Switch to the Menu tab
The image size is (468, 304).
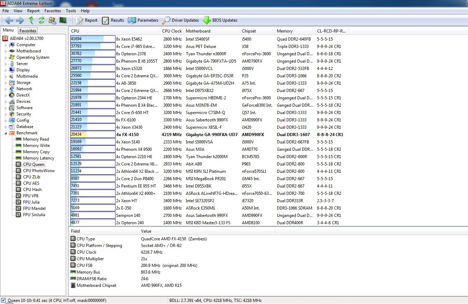[8, 30]
